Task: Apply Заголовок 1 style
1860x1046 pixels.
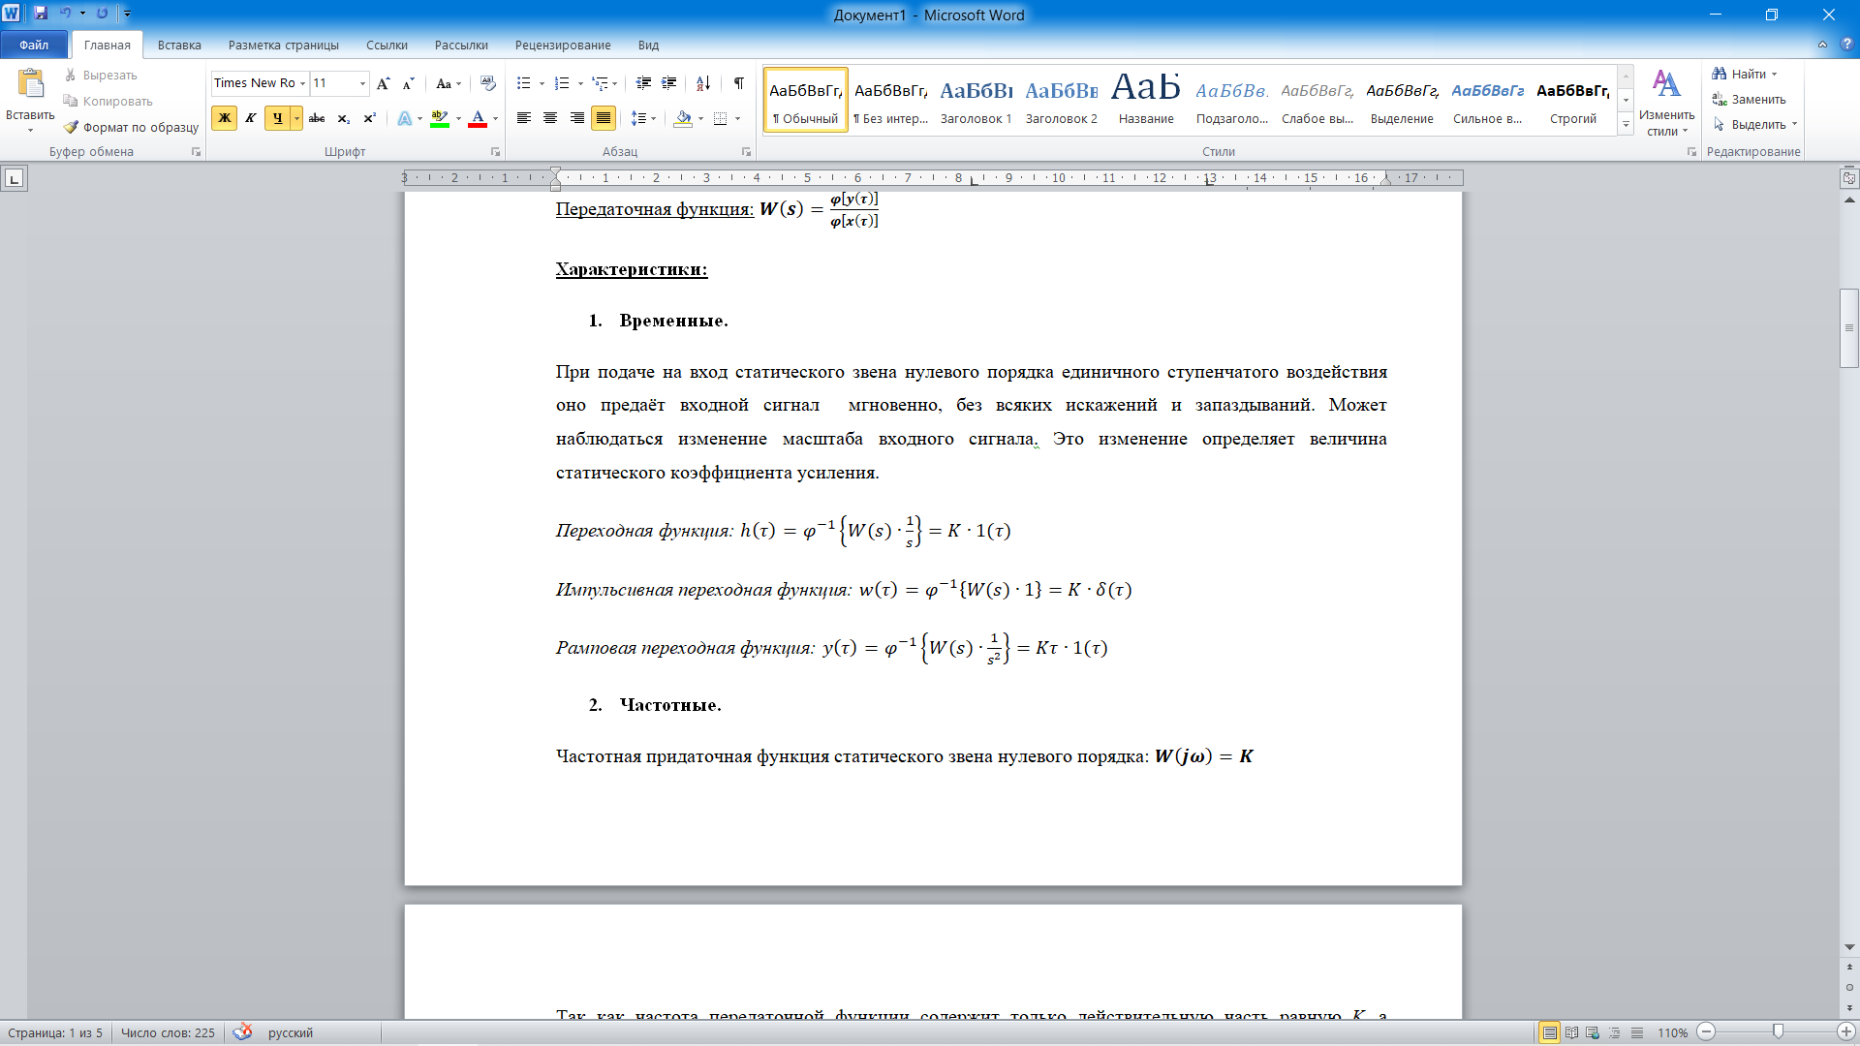Action: [976, 100]
